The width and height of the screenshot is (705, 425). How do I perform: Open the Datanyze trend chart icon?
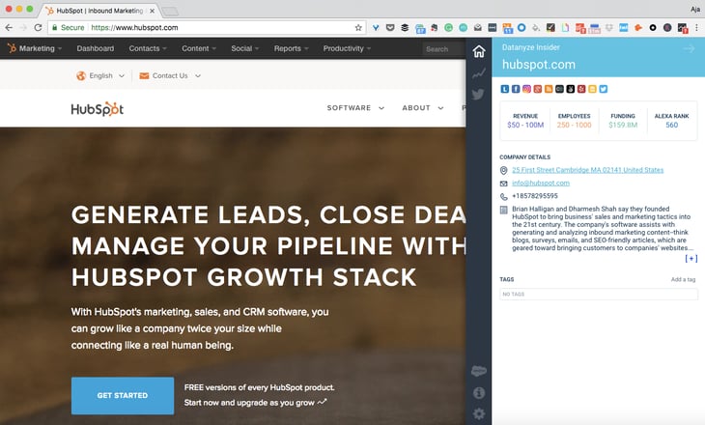[479, 73]
